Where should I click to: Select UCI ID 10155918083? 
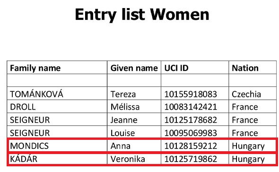[x=191, y=94]
